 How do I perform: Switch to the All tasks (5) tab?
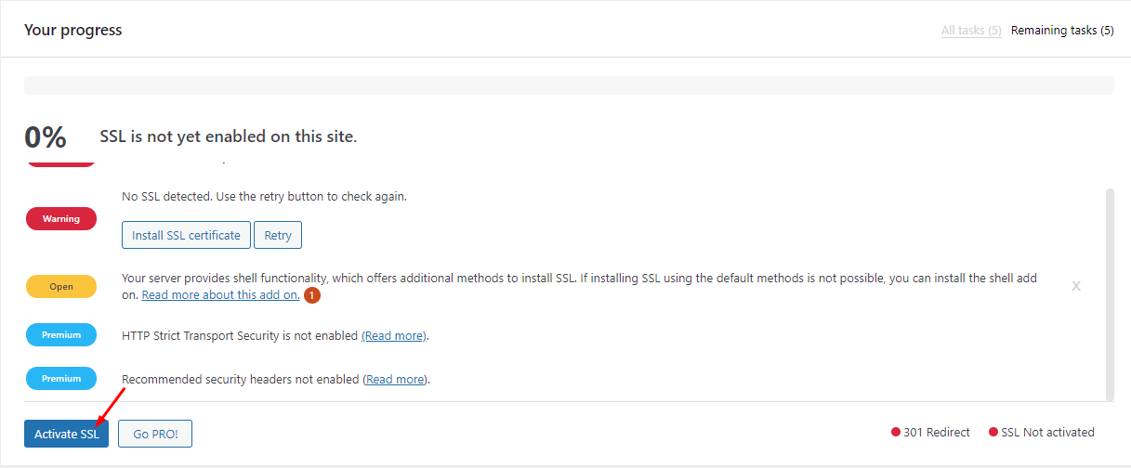tap(971, 31)
